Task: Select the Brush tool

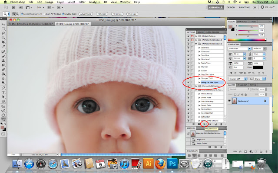Action: coord(3,56)
